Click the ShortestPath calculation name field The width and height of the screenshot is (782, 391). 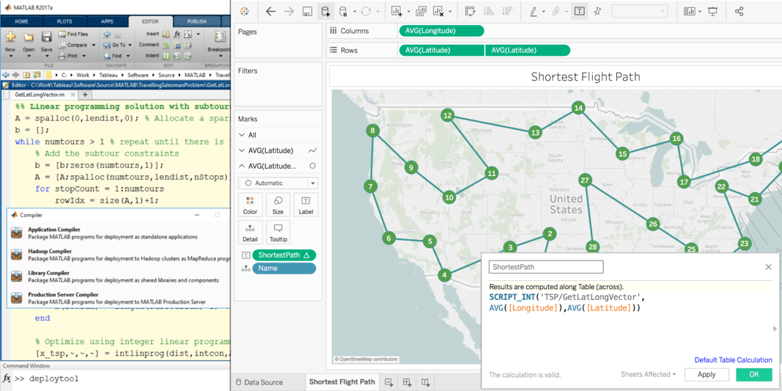tap(546, 267)
